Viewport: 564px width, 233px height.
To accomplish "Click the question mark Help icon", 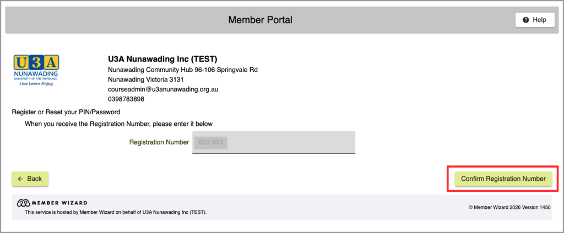I will (x=526, y=20).
